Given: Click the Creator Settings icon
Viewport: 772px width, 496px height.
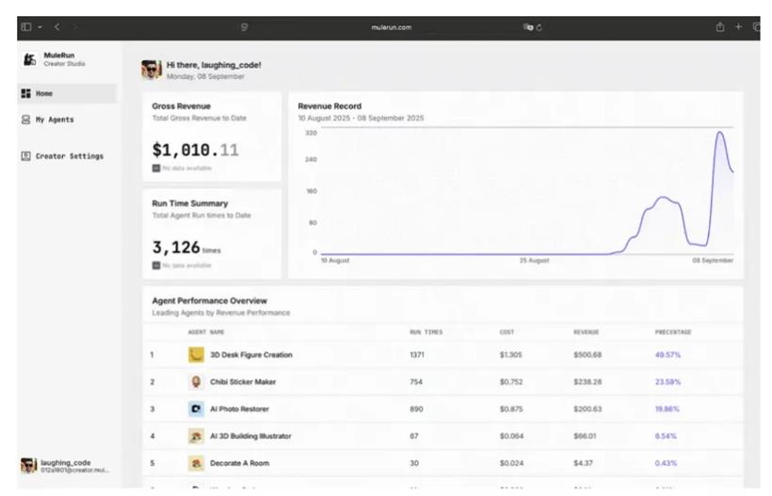Looking at the screenshot, I should coord(26,156).
